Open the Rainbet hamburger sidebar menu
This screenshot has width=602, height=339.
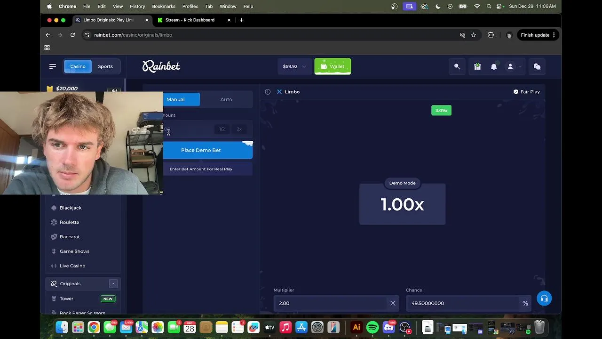point(53,66)
